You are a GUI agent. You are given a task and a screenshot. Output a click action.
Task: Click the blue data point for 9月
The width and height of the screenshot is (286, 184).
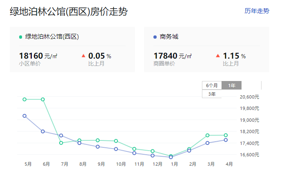[x=98, y=147]
